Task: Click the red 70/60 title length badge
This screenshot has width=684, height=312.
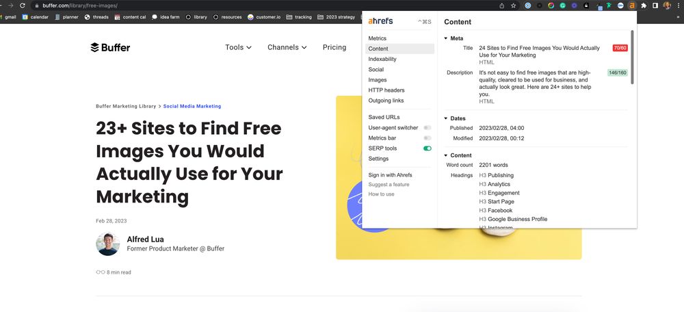Action: 620,48
